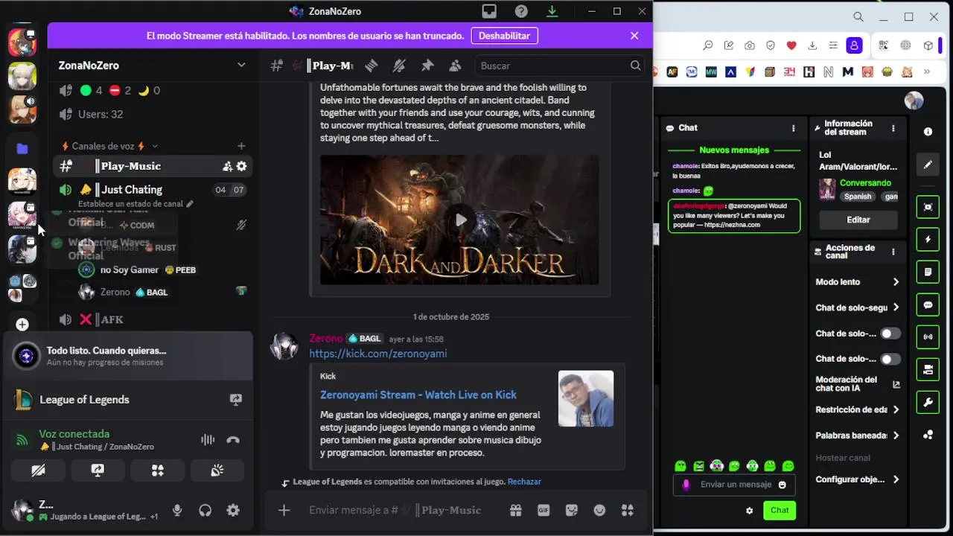Viewport: 953px width, 536px height.
Task: Click broadcast signal icon in Kick sidebar
Action: tap(928, 336)
